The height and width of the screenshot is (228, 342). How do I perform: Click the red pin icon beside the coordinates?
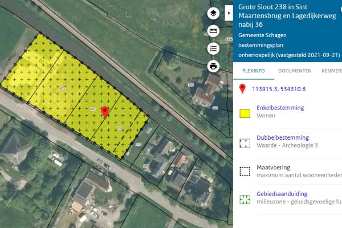(242, 88)
